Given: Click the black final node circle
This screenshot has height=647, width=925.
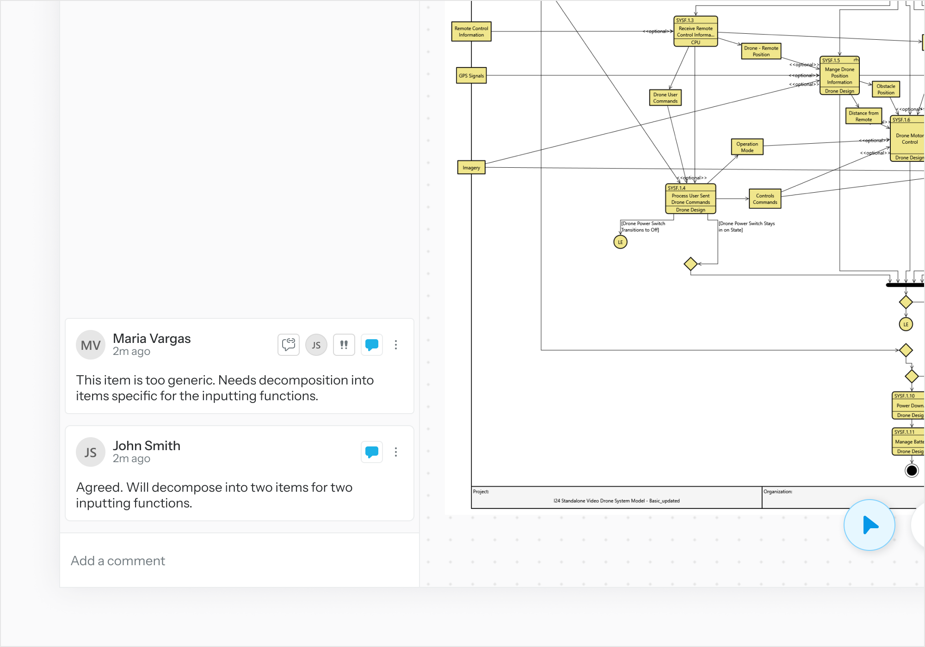Looking at the screenshot, I should pyautogui.click(x=912, y=470).
